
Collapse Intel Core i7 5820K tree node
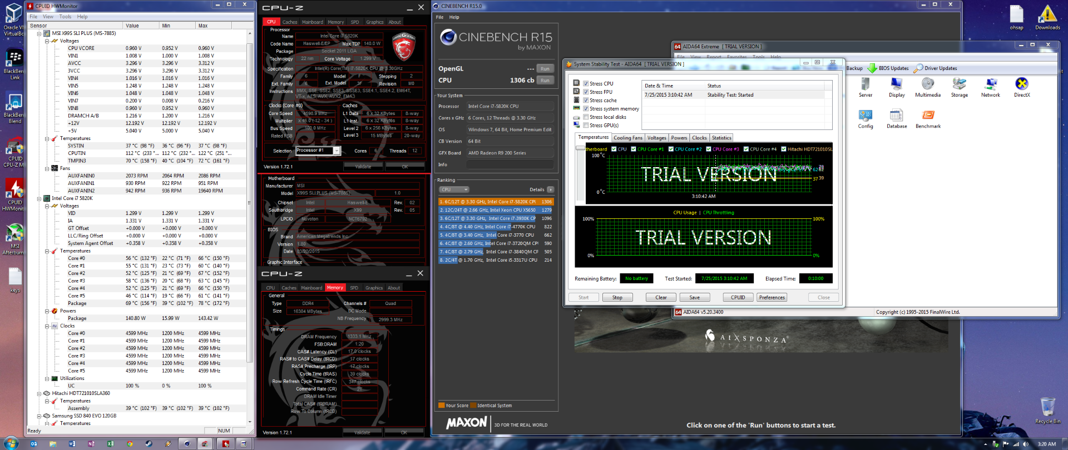[x=39, y=198]
